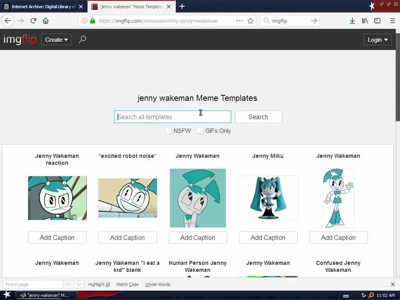Submit the imgflip search with arrow
Screen dimensions: 400x300
(x=314, y=21)
